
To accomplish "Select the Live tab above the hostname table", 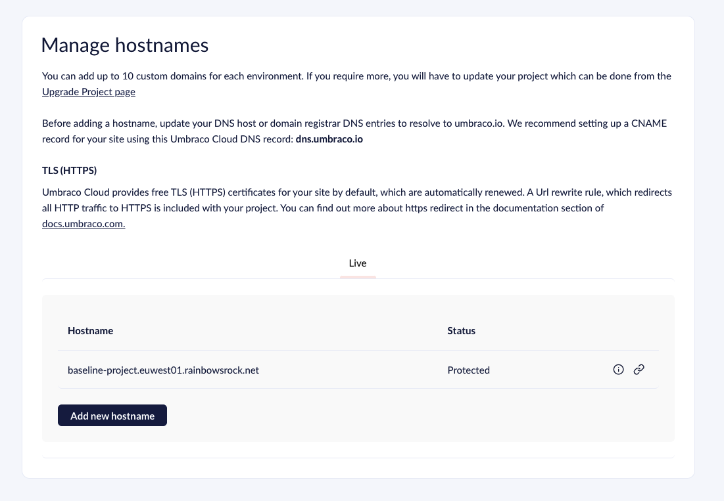I will coord(357,263).
